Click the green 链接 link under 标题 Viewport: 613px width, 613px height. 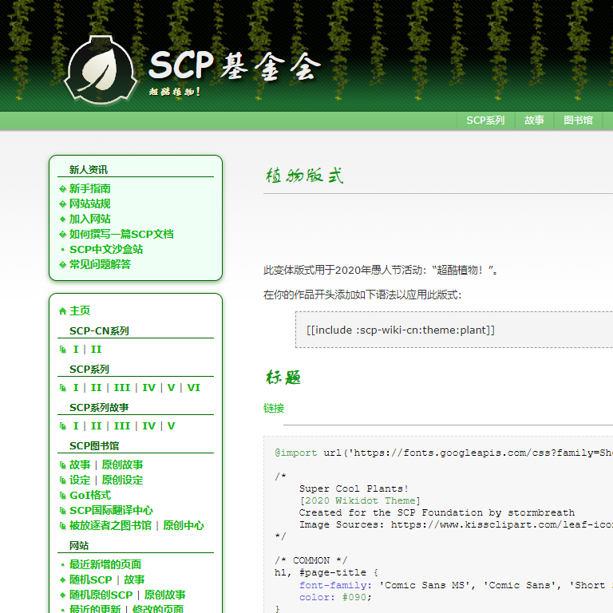pos(274,409)
